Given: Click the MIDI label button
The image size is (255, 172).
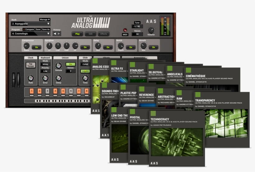Looking at the screenshot, I should pos(125,34).
